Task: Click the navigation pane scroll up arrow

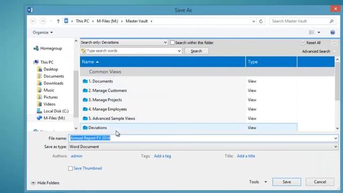Action: [x=76, y=41]
